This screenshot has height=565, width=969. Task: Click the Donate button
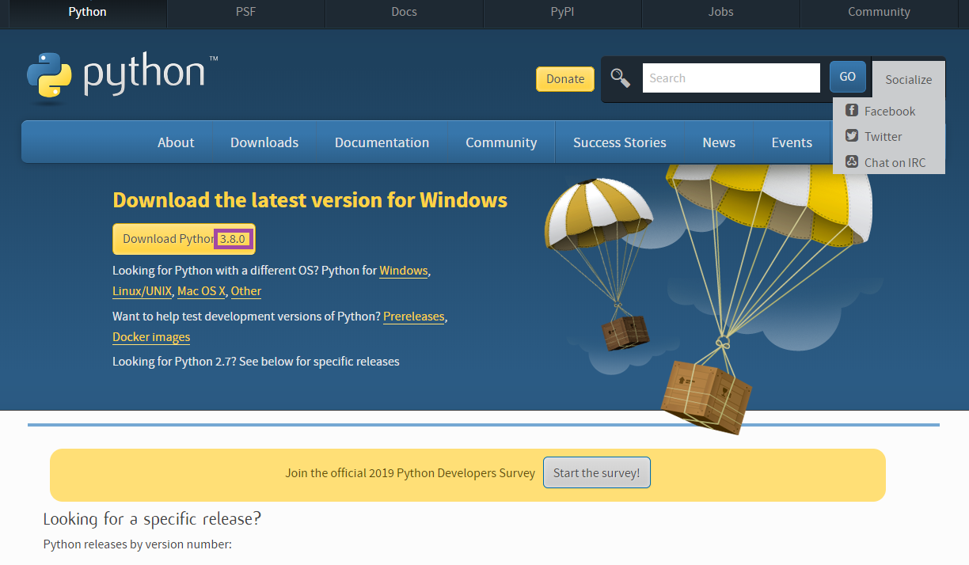pyautogui.click(x=565, y=78)
